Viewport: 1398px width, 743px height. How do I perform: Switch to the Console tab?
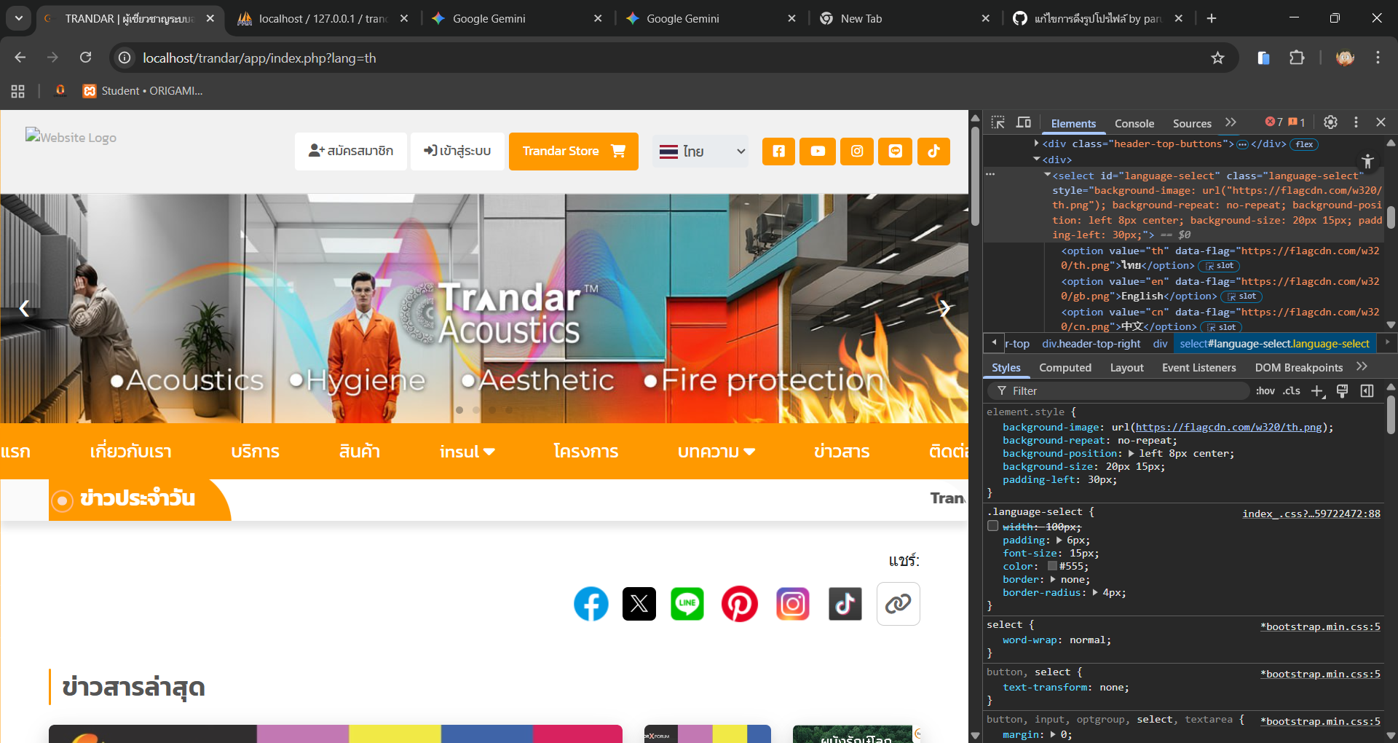(x=1134, y=124)
